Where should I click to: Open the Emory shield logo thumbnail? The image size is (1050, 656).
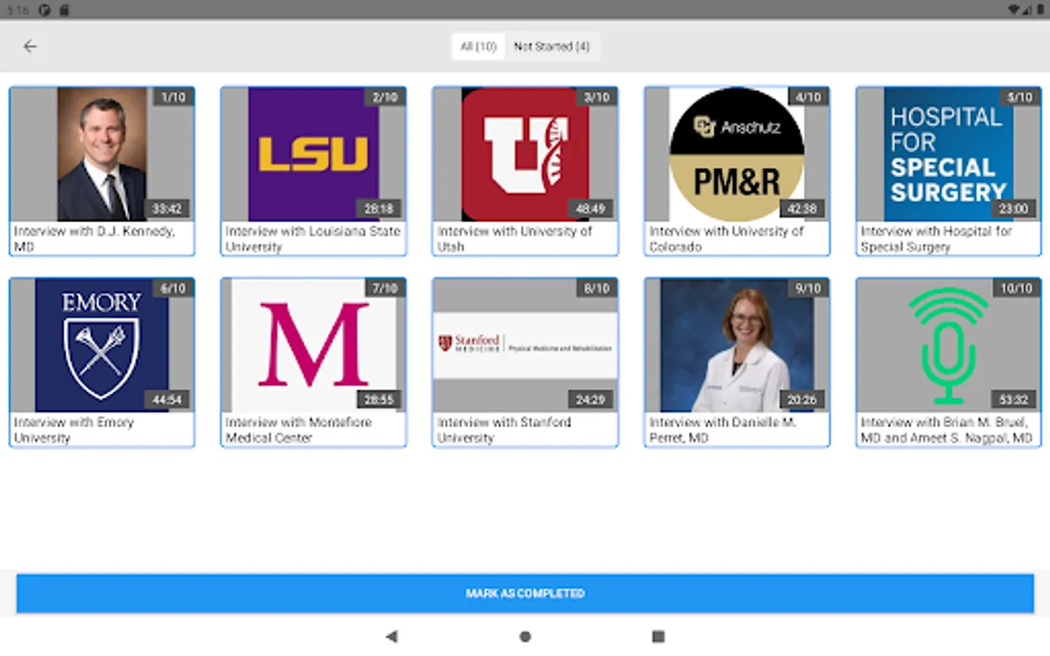[102, 345]
